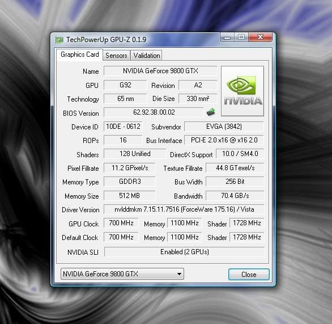
Task: Click the Bus Interface value PCI-E 2.0 x16
Action: pos(224,140)
